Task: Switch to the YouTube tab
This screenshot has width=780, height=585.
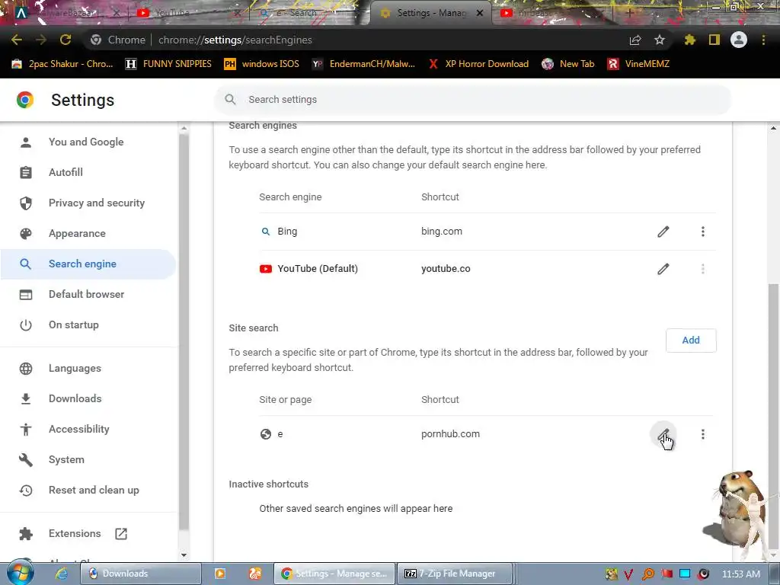Action: pos(187,13)
